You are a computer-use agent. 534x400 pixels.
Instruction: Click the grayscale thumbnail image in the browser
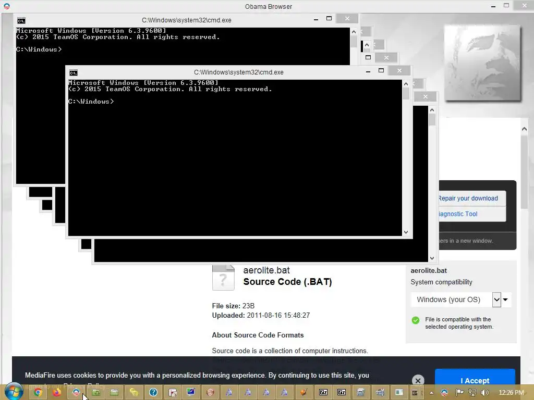(482, 63)
